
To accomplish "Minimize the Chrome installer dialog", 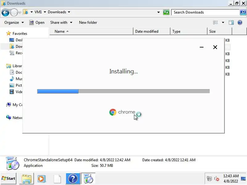I will pyautogui.click(x=202, y=47).
